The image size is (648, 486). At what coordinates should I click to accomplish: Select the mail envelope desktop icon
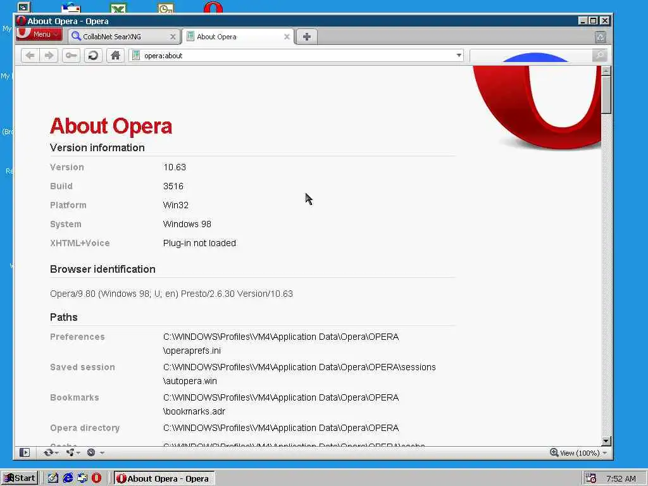71,8
